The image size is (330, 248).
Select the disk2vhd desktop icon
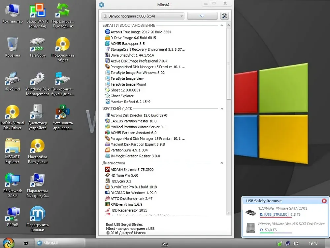pyautogui.click(x=13, y=81)
